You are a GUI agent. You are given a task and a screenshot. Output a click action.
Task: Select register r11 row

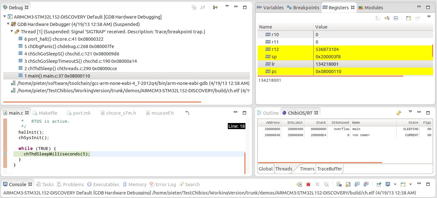(345, 42)
